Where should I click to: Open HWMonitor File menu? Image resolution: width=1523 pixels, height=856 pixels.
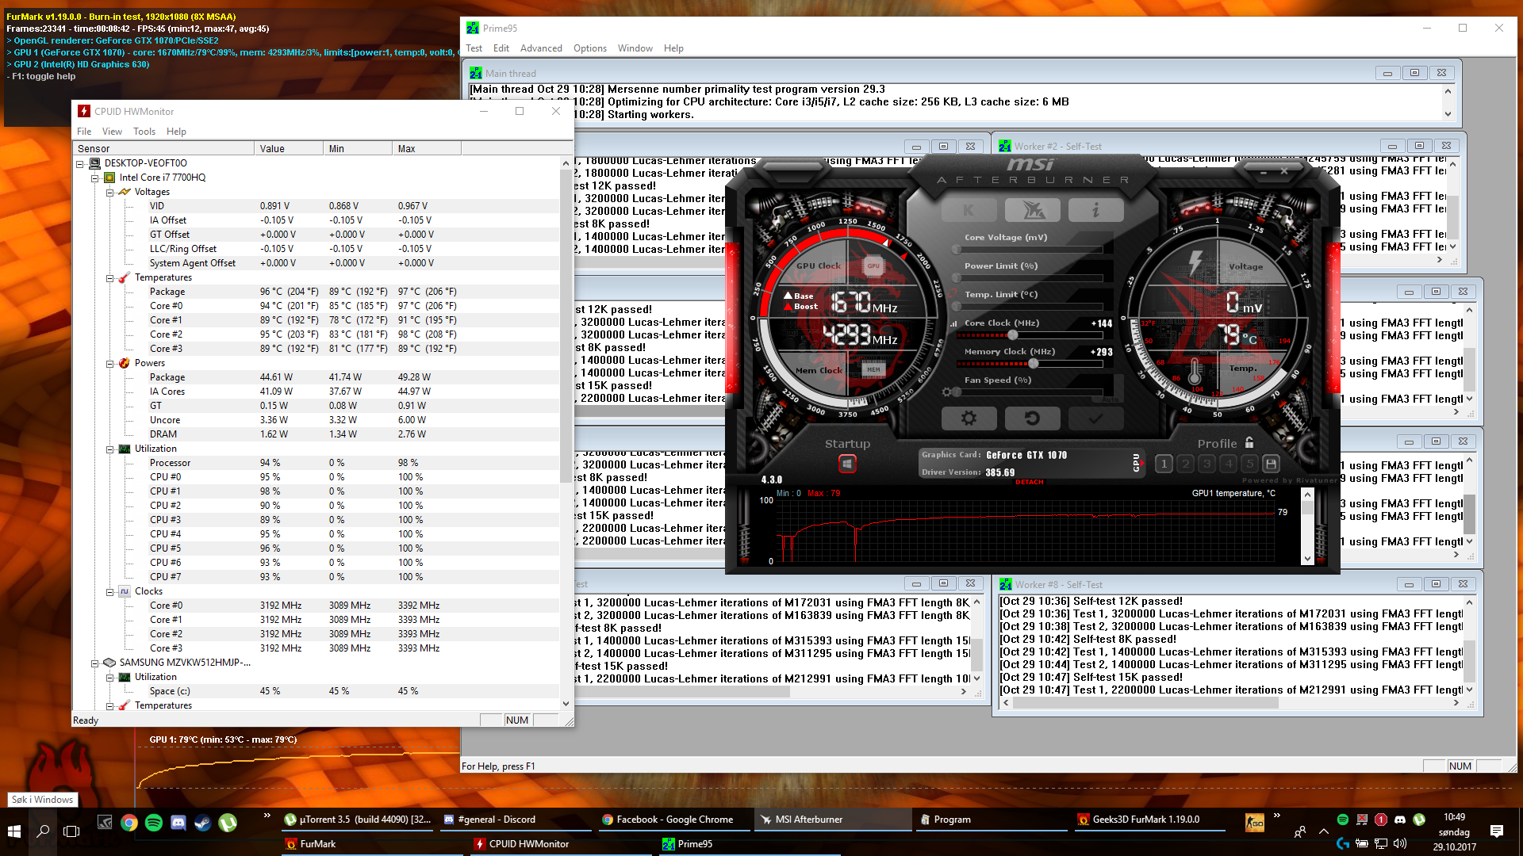pos(84,132)
